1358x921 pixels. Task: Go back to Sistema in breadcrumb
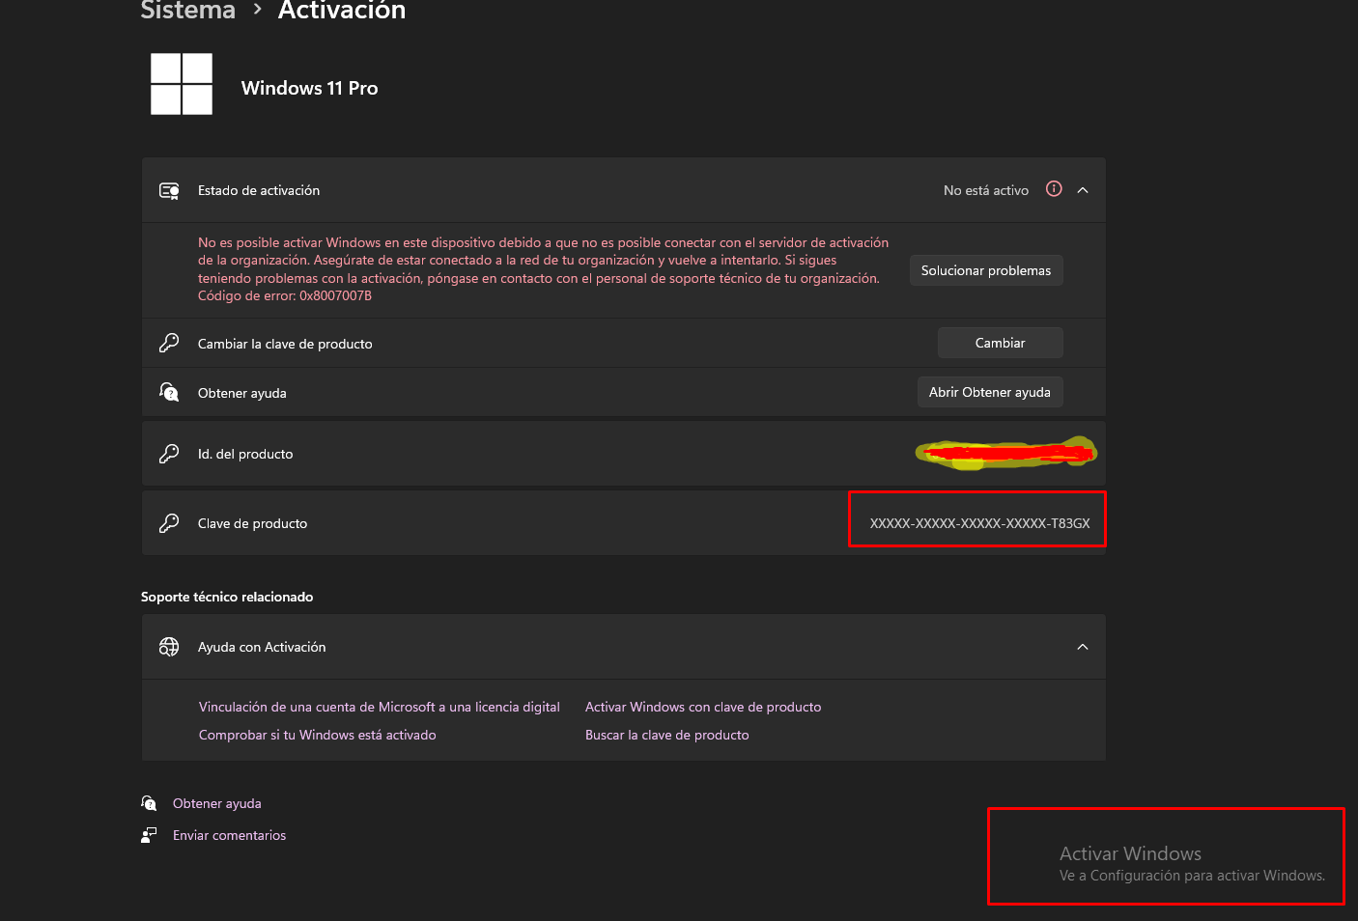point(188,11)
